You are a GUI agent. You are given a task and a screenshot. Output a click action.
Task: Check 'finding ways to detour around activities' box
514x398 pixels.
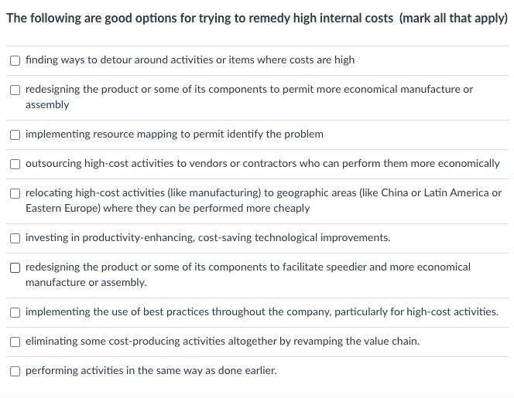point(15,60)
